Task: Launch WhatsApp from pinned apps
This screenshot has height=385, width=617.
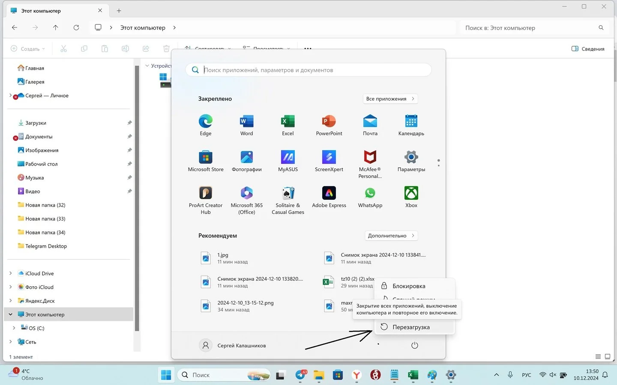Action: (370, 197)
